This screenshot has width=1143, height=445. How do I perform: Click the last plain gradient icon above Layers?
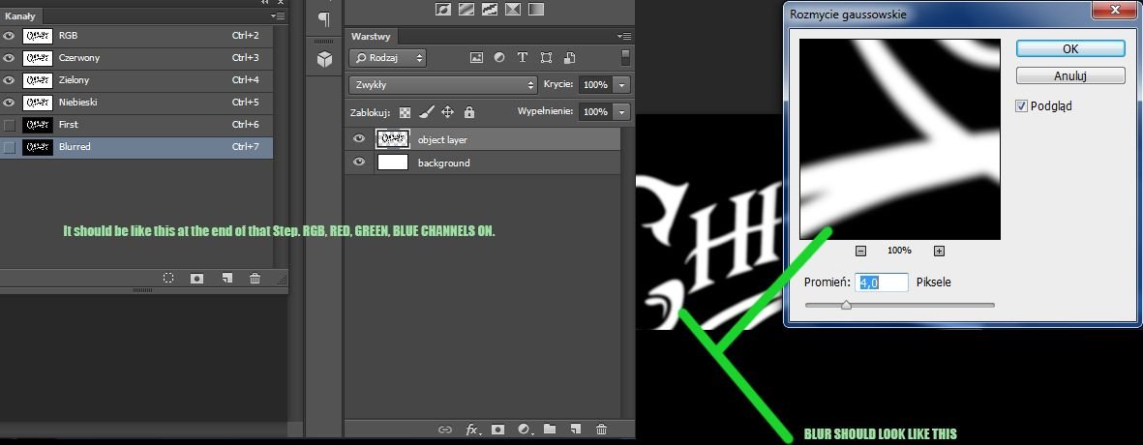[x=536, y=9]
